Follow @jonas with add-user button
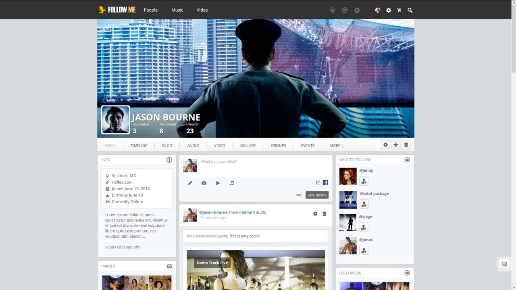Image resolution: width=516 pixels, height=290 pixels. point(364,251)
